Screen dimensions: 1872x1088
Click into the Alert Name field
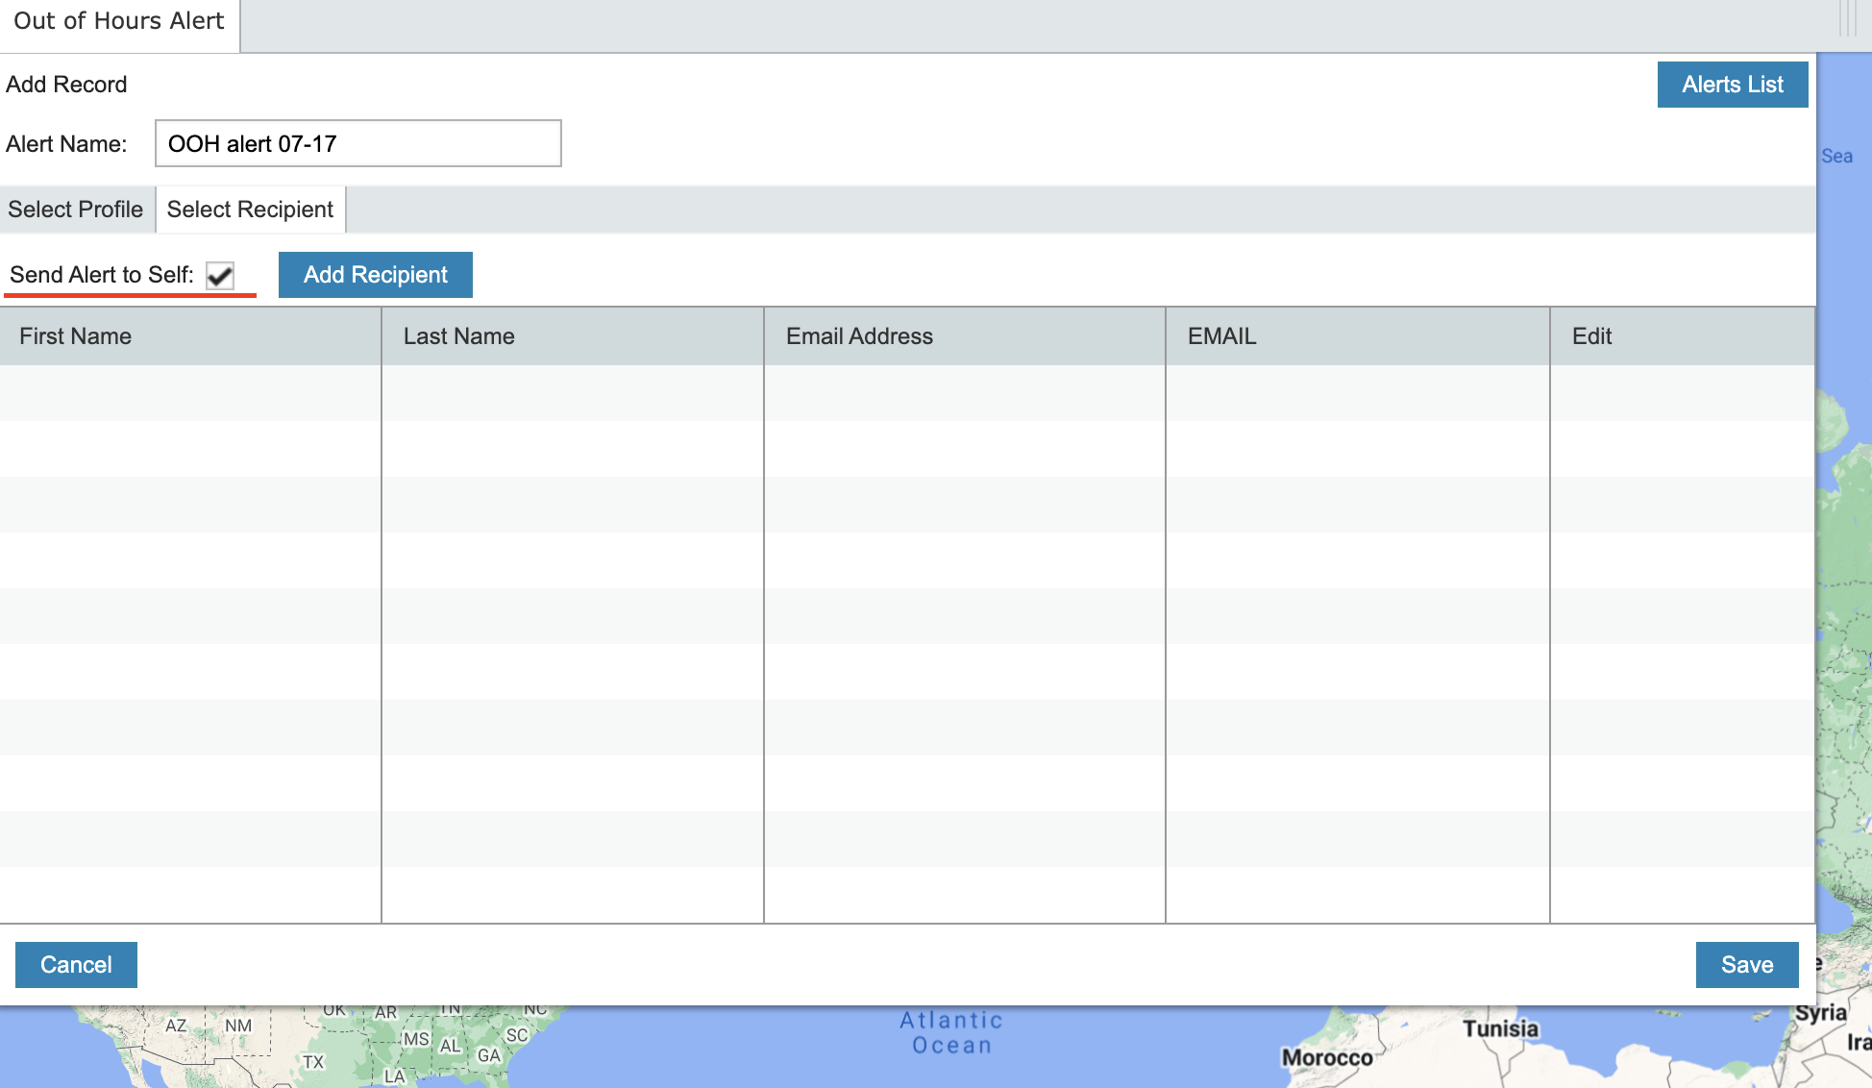click(x=357, y=144)
